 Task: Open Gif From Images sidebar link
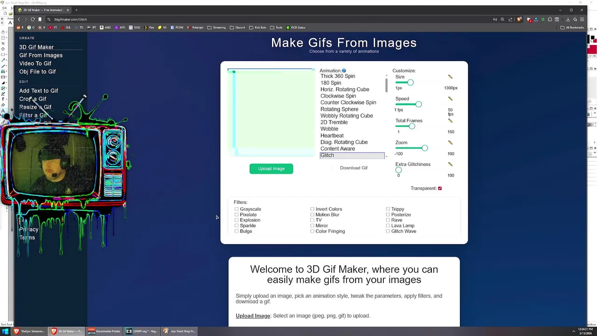click(x=41, y=55)
